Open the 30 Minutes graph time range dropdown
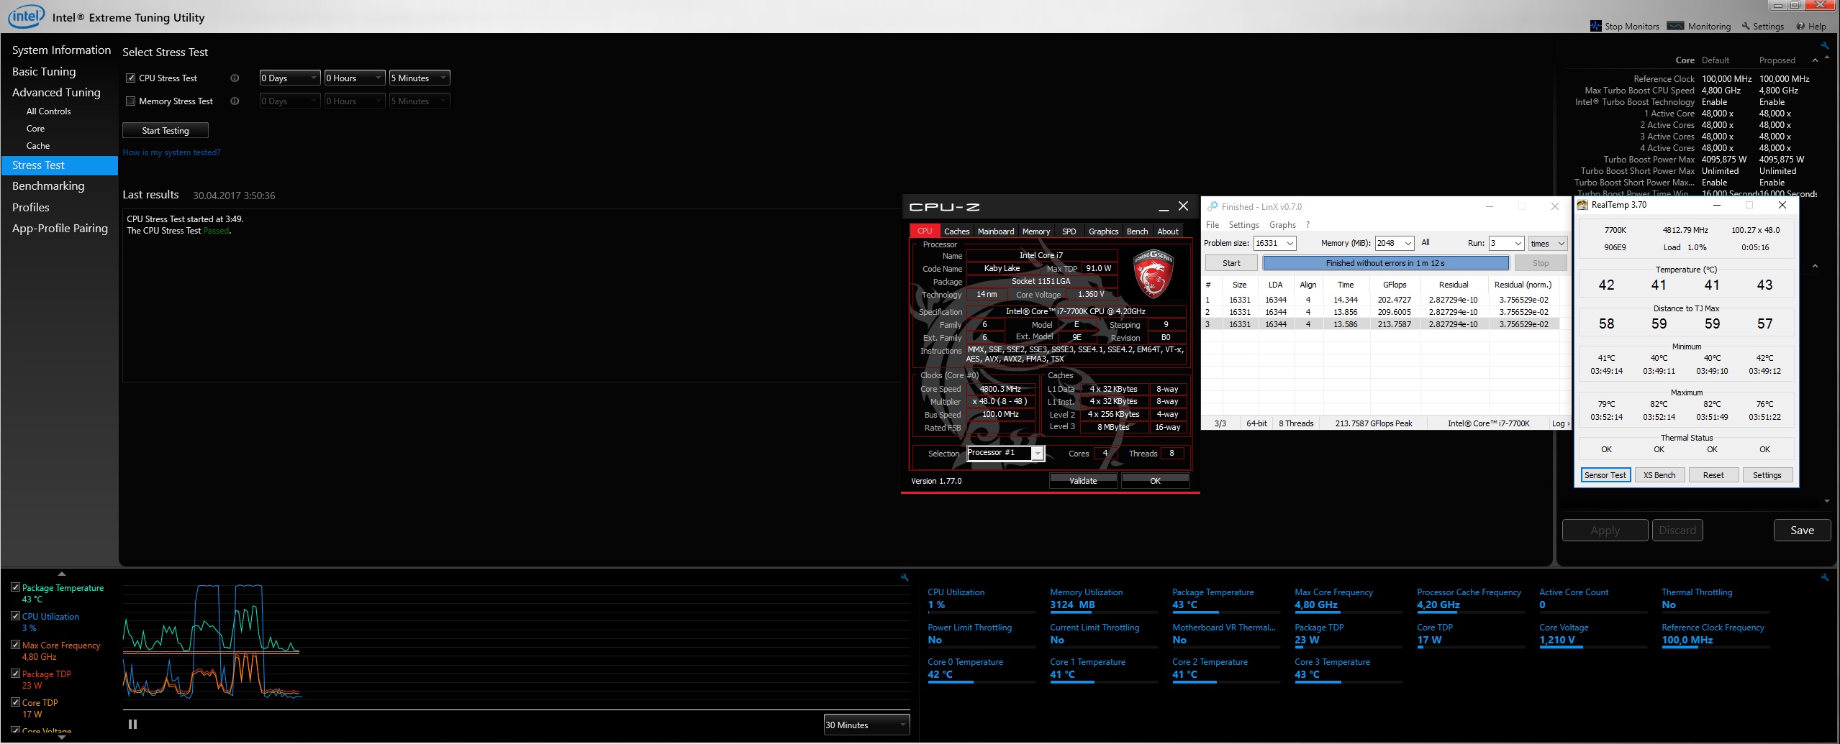This screenshot has width=1840, height=744. tap(866, 725)
